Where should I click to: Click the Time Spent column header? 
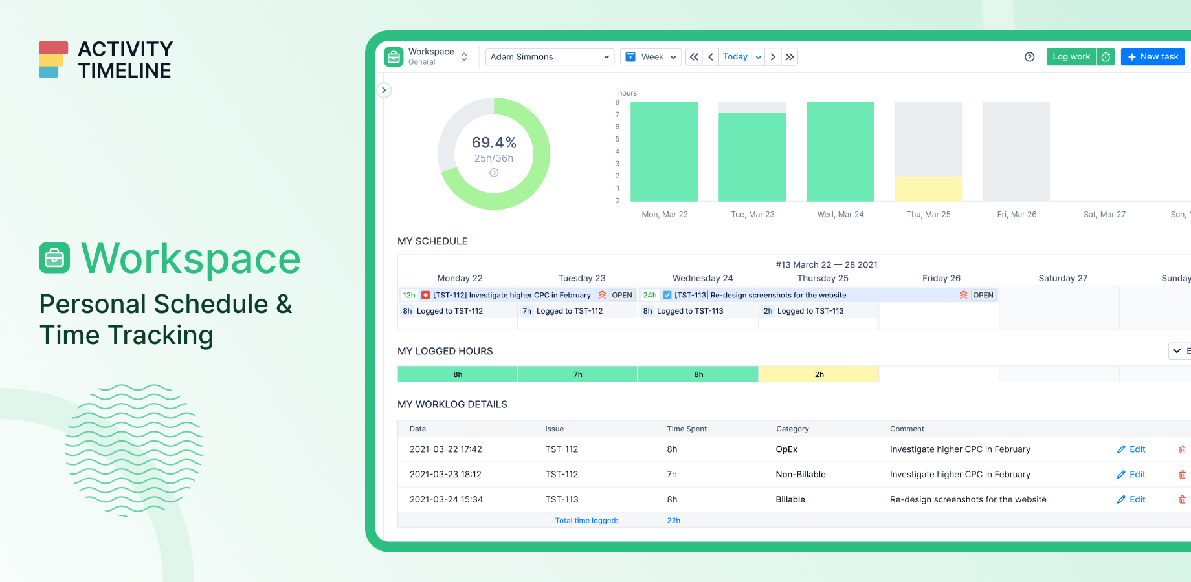tap(687, 429)
